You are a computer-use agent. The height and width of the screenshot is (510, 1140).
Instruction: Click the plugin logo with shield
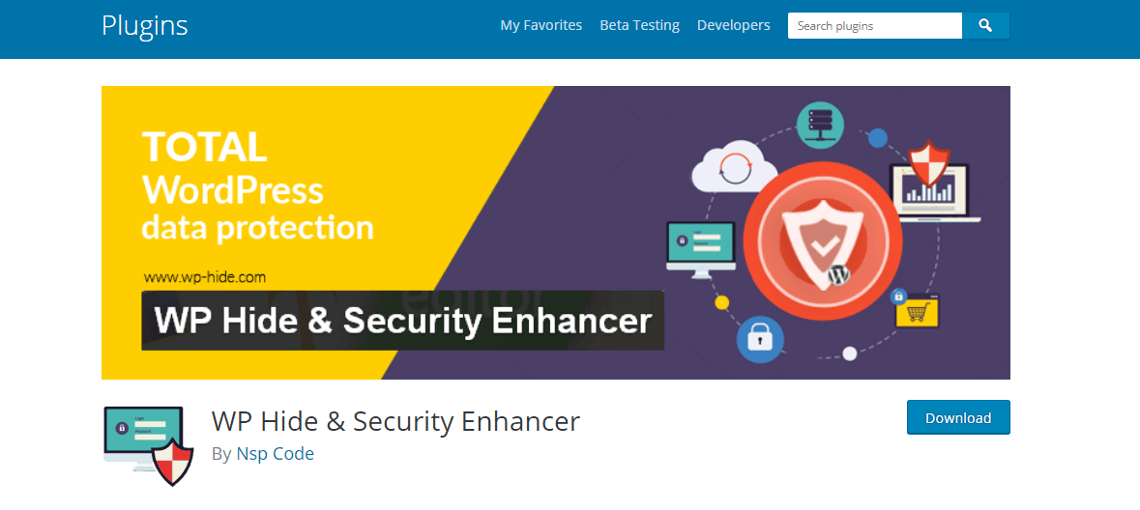click(148, 445)
